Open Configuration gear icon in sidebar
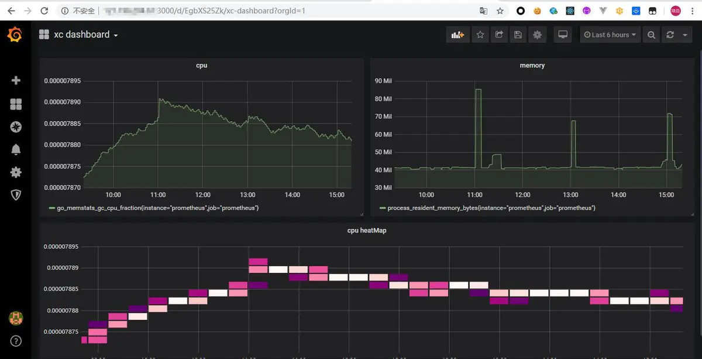The height and width of the screenshot is (359, 702). 16,172
